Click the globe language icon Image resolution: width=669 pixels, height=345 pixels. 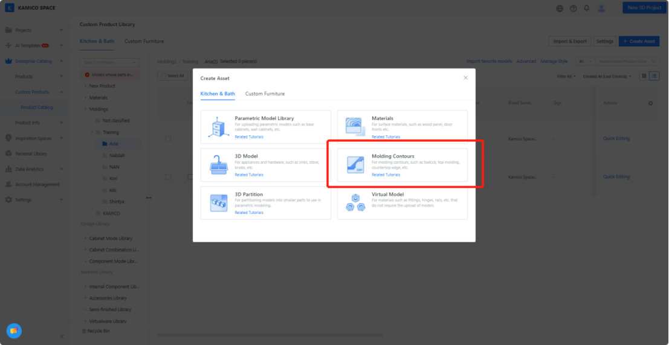click(560, 8)
